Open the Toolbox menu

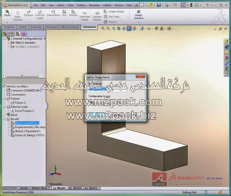[x=81, y=5]
